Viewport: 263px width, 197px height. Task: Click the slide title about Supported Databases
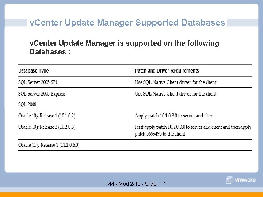(x=127, y=23)
